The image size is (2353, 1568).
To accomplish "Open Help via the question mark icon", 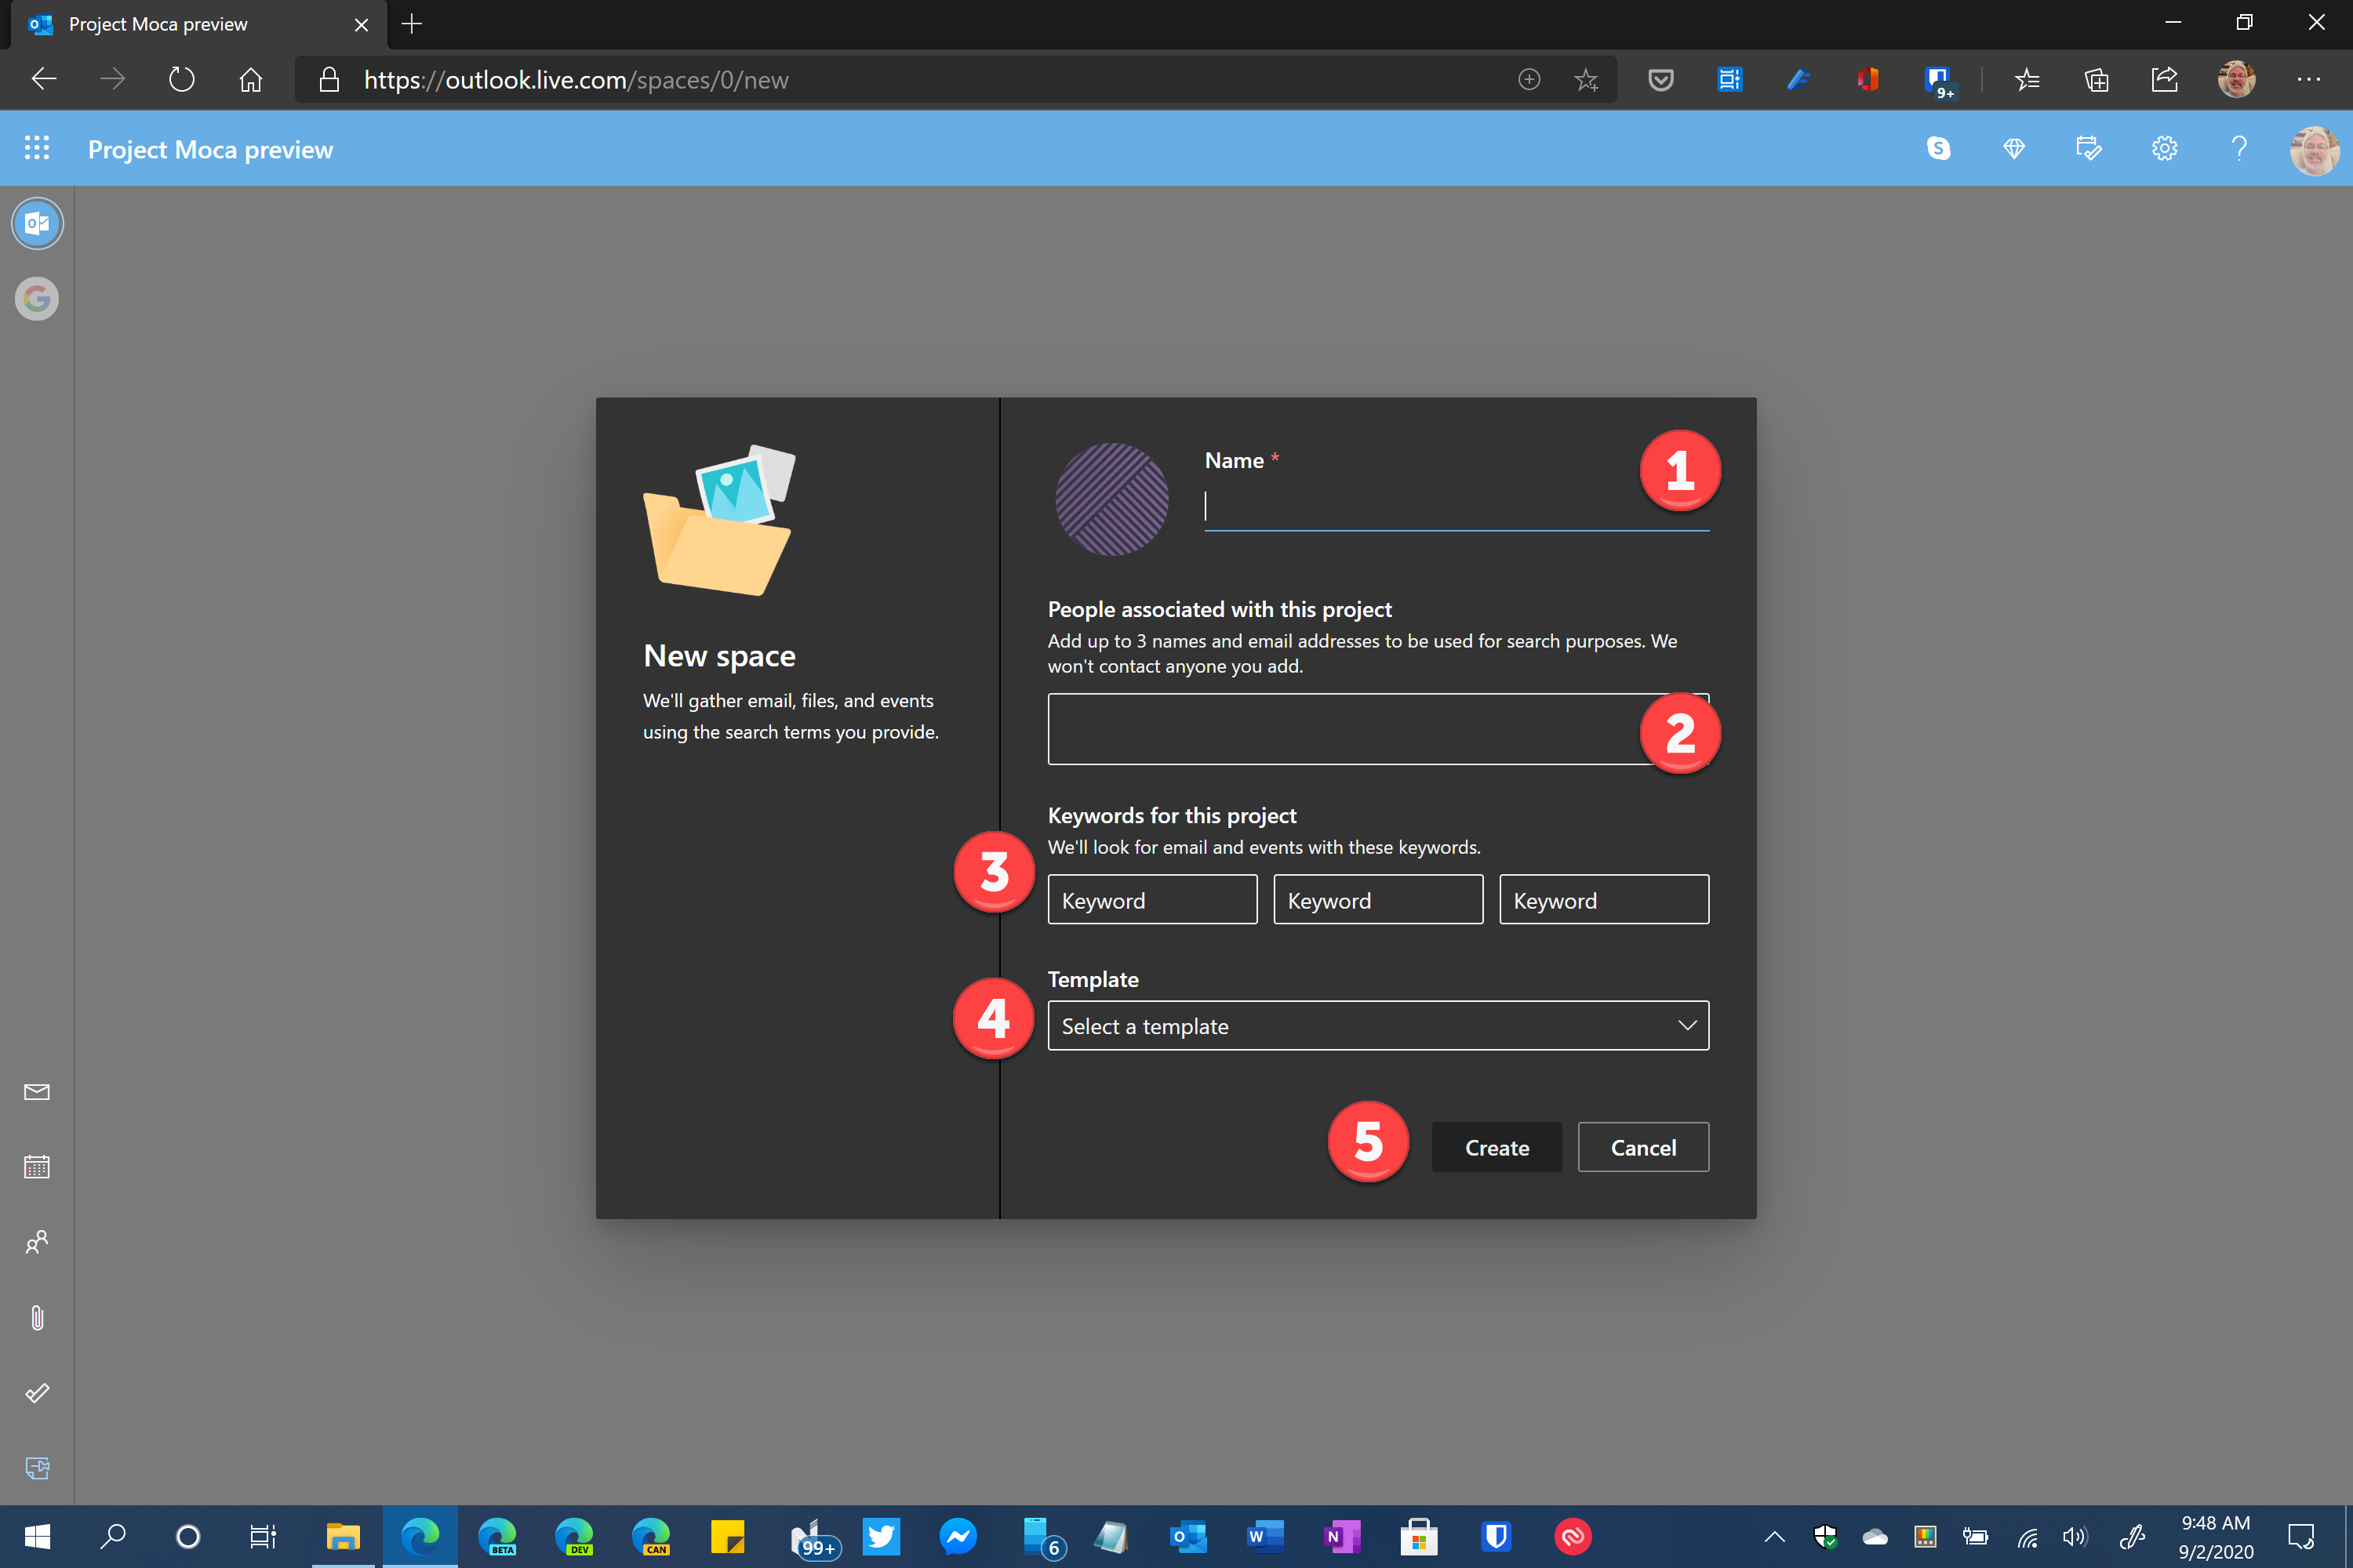I will click(2239, 147).
